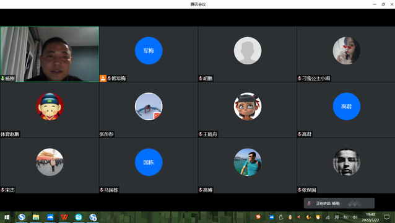Select 国栋 blue avatar tile
This screenshot has height=223, width=395.
[149, 162]
